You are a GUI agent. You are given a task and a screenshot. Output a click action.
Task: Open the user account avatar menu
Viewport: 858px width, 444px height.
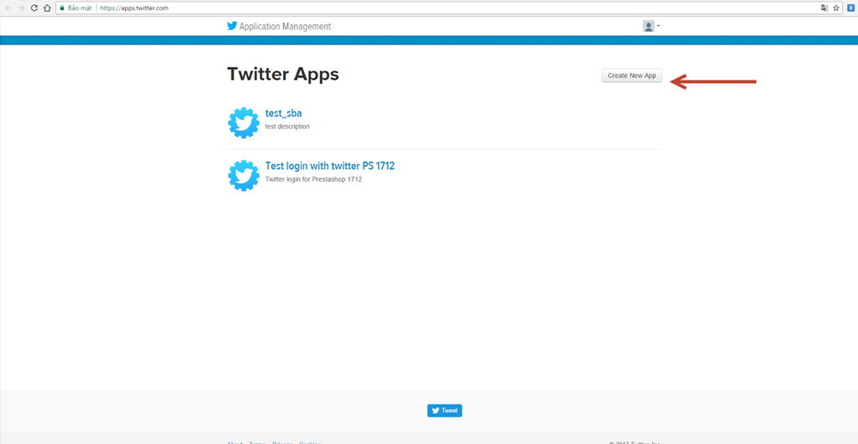[x=651, y=26]
